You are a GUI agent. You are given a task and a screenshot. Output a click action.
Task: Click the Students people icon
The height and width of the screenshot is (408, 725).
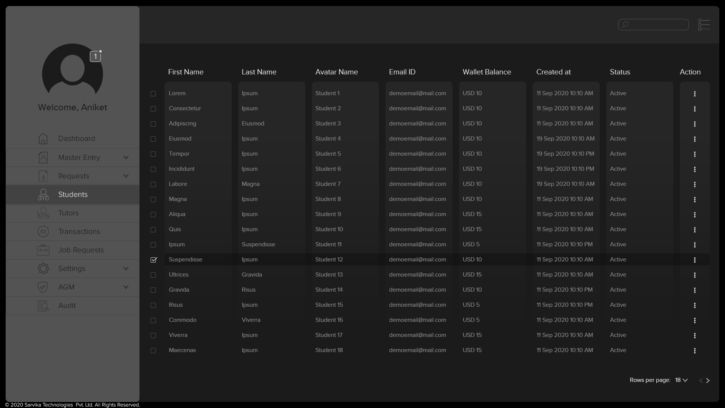(43, 195)
